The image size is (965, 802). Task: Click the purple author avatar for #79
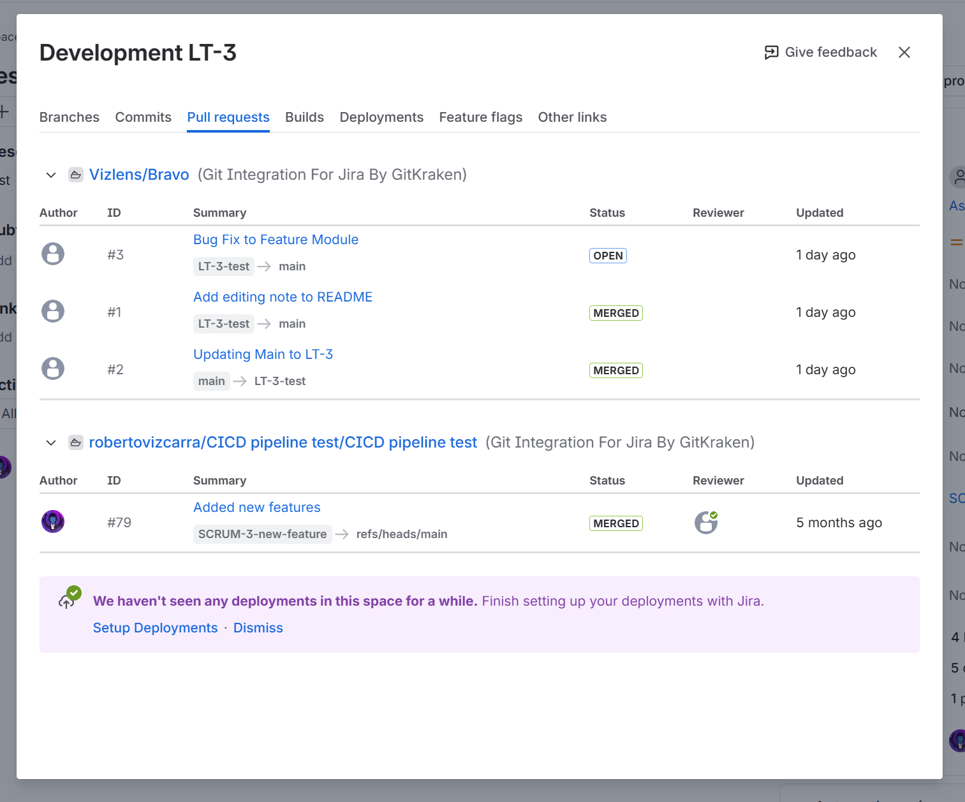[53, 521]
